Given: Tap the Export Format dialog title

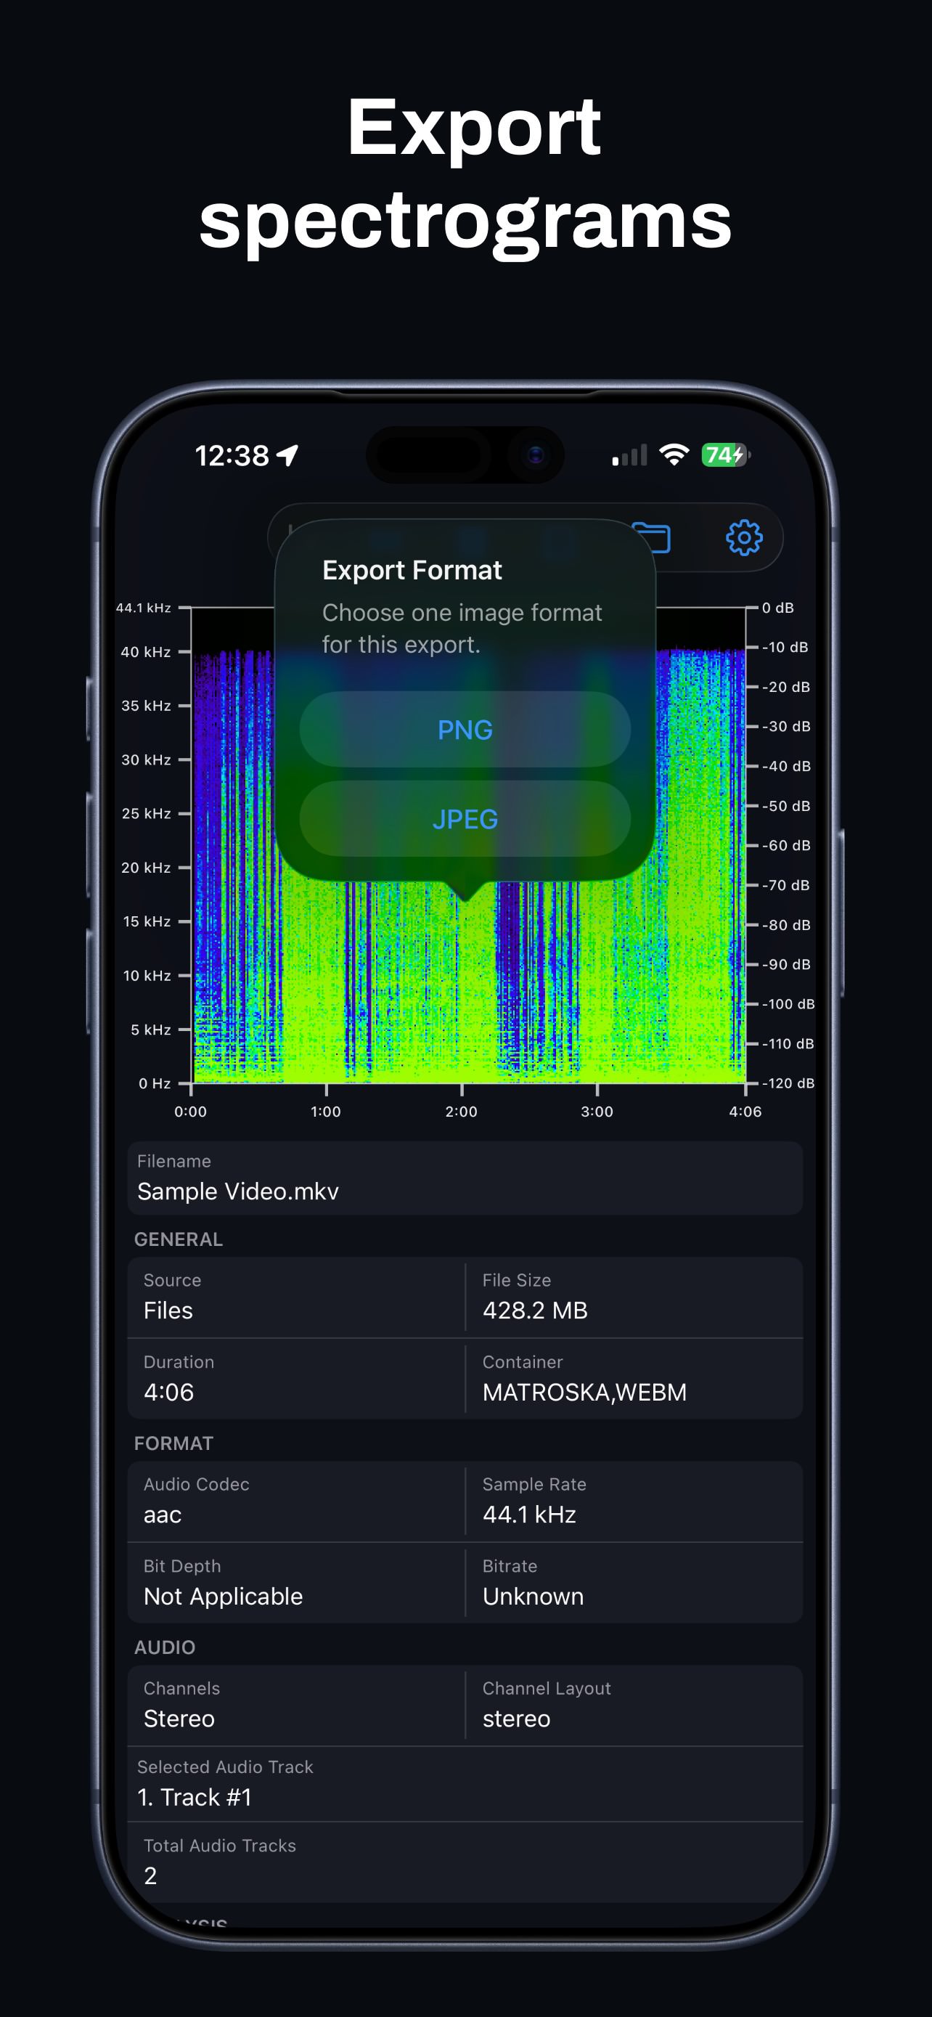Looking at the screenshot, I should click(412, 570).
